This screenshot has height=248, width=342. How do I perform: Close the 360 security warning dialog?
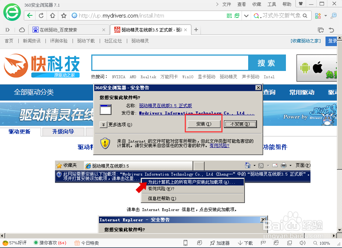(258, 87)
